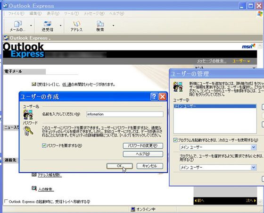Click the New Mail (メールの) toolbar icon
Screen dimensions: 264x213
click(x=18, y=26)
